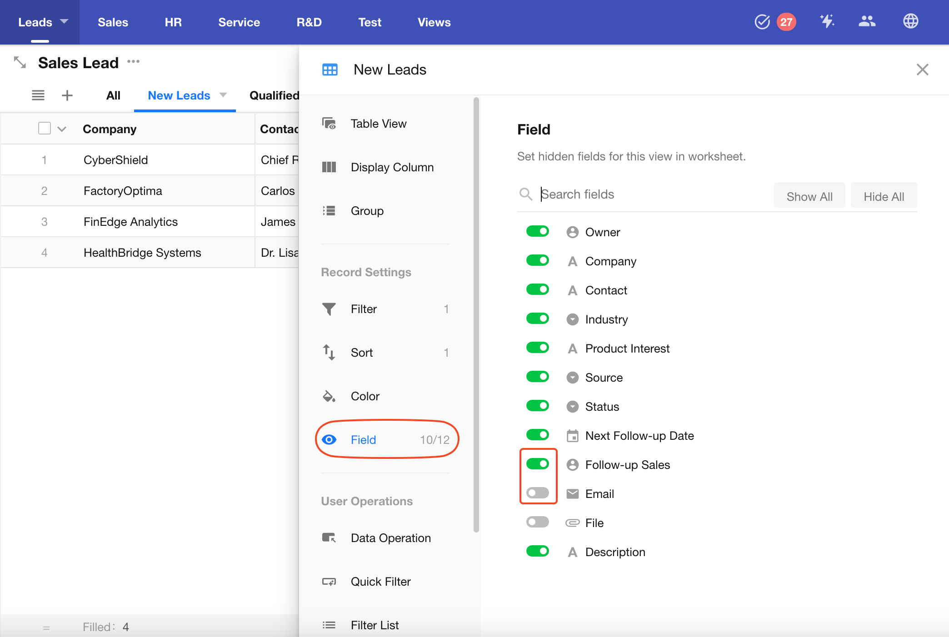Open Sales Lead more options ellipsis

pyautogui.click(x=133, y=61)
